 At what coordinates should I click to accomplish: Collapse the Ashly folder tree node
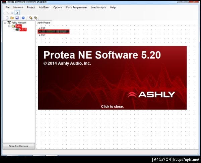[x=9, y=26]
